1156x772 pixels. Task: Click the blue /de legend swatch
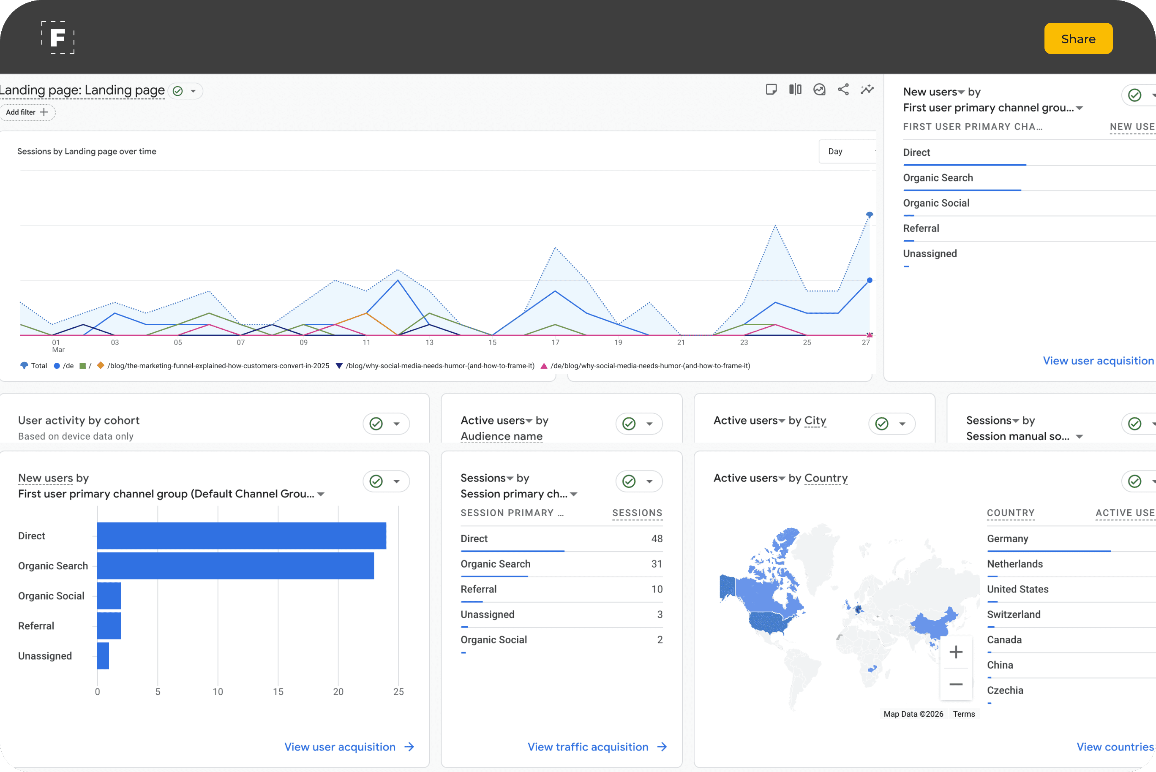[x=57, y=366]
